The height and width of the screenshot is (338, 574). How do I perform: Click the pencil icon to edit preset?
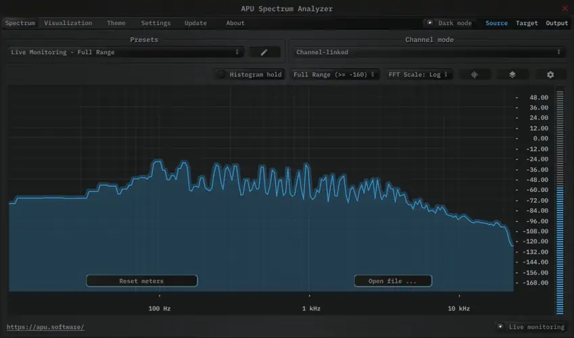coord(264,52)
